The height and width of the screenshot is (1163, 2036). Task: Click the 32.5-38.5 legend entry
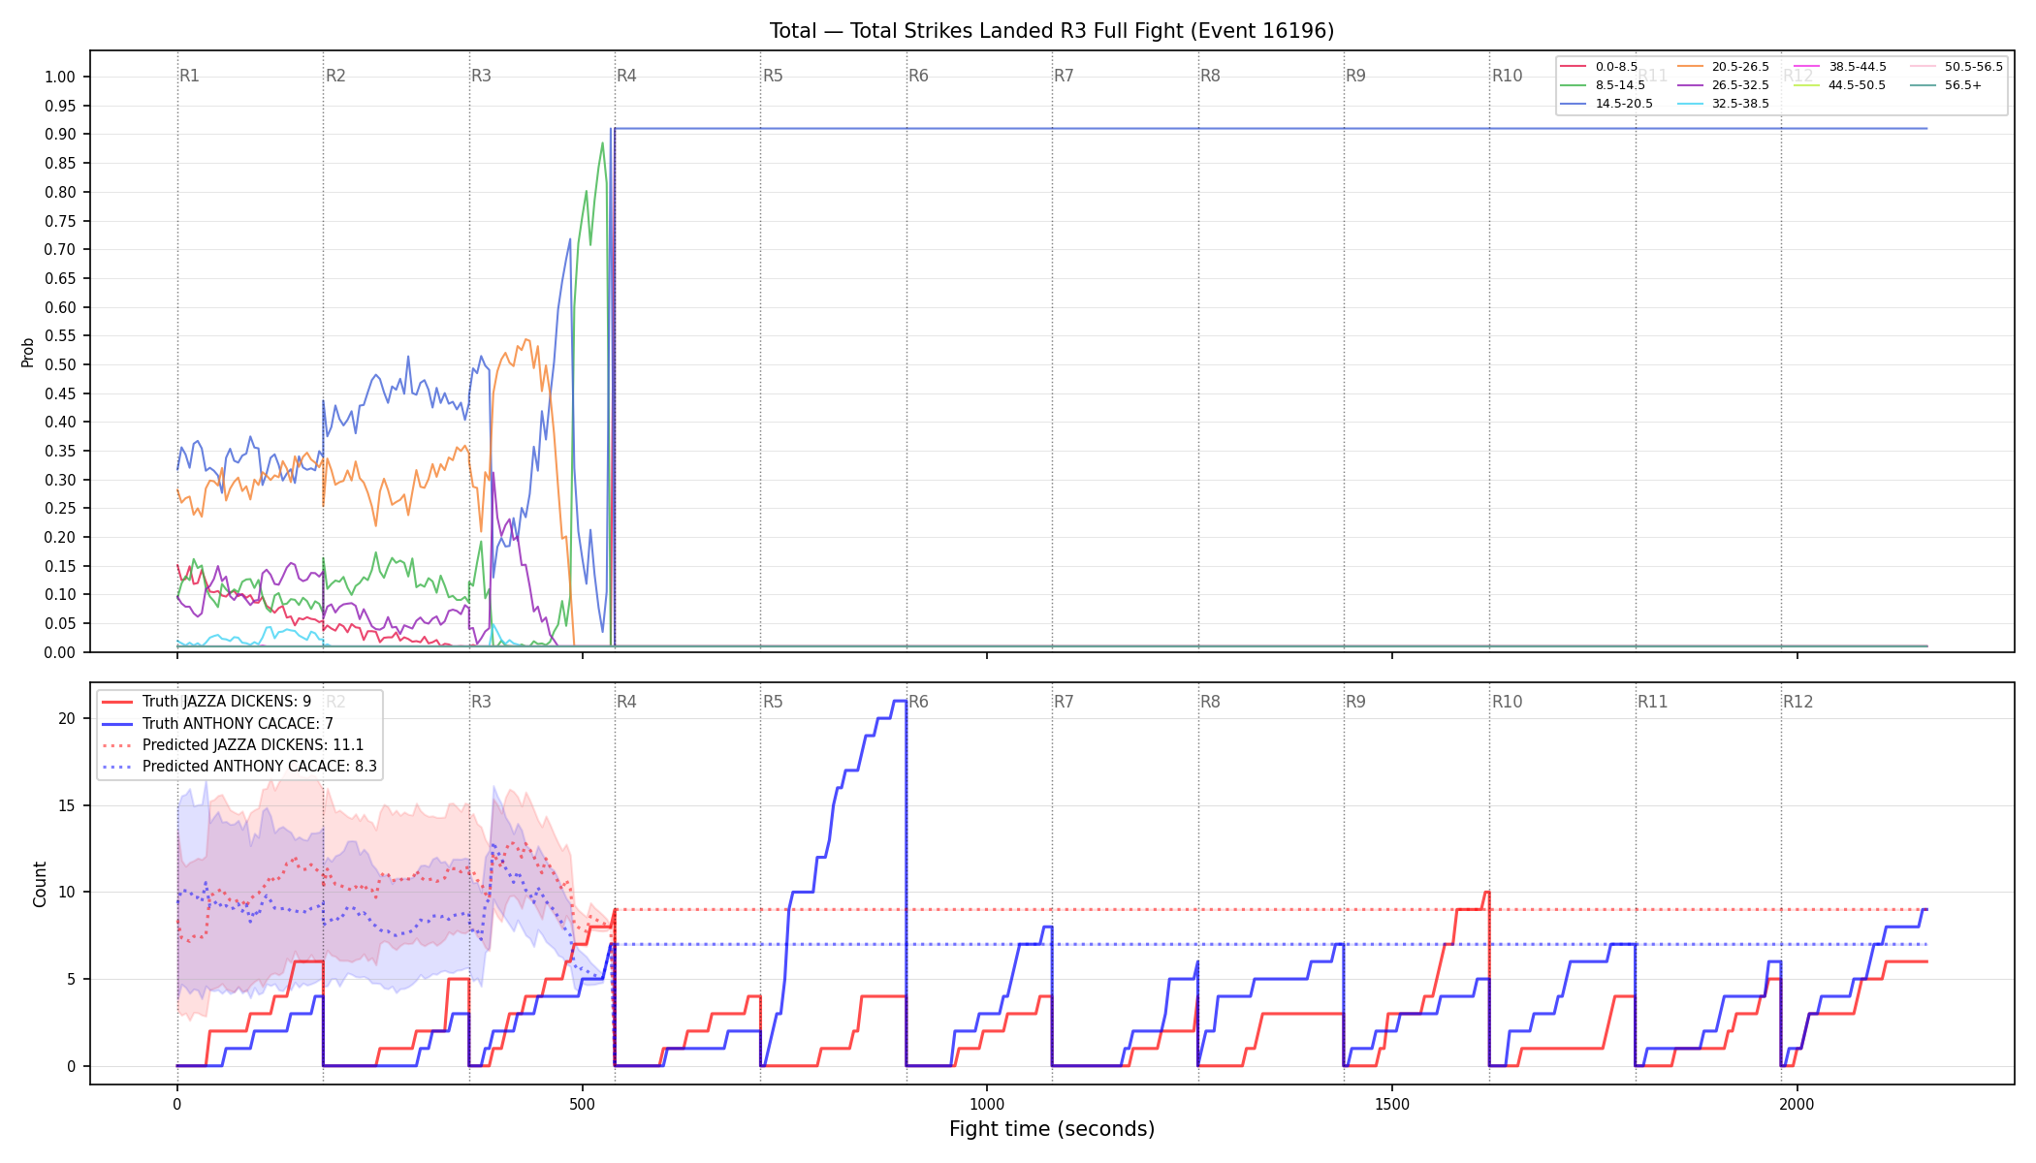click(x=1723, y=104)
